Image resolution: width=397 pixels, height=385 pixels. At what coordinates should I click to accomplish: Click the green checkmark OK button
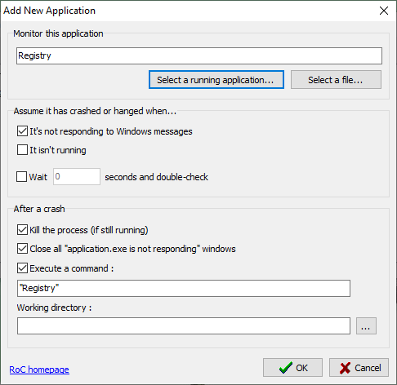pos(292,368)
